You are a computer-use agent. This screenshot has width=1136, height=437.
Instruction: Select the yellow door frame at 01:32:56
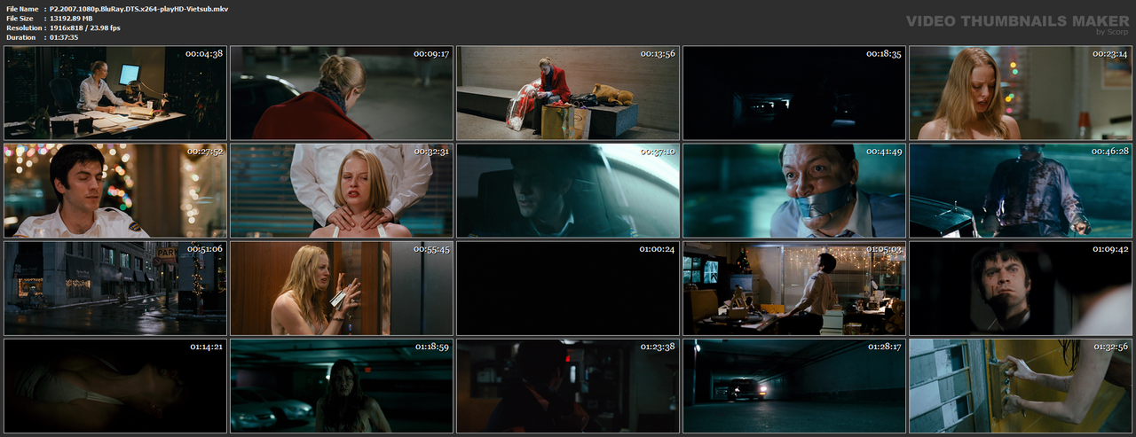[x=1021, y=386]
